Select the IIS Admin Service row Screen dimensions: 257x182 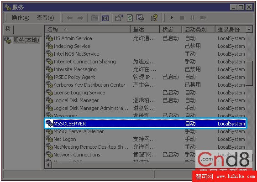145,38
